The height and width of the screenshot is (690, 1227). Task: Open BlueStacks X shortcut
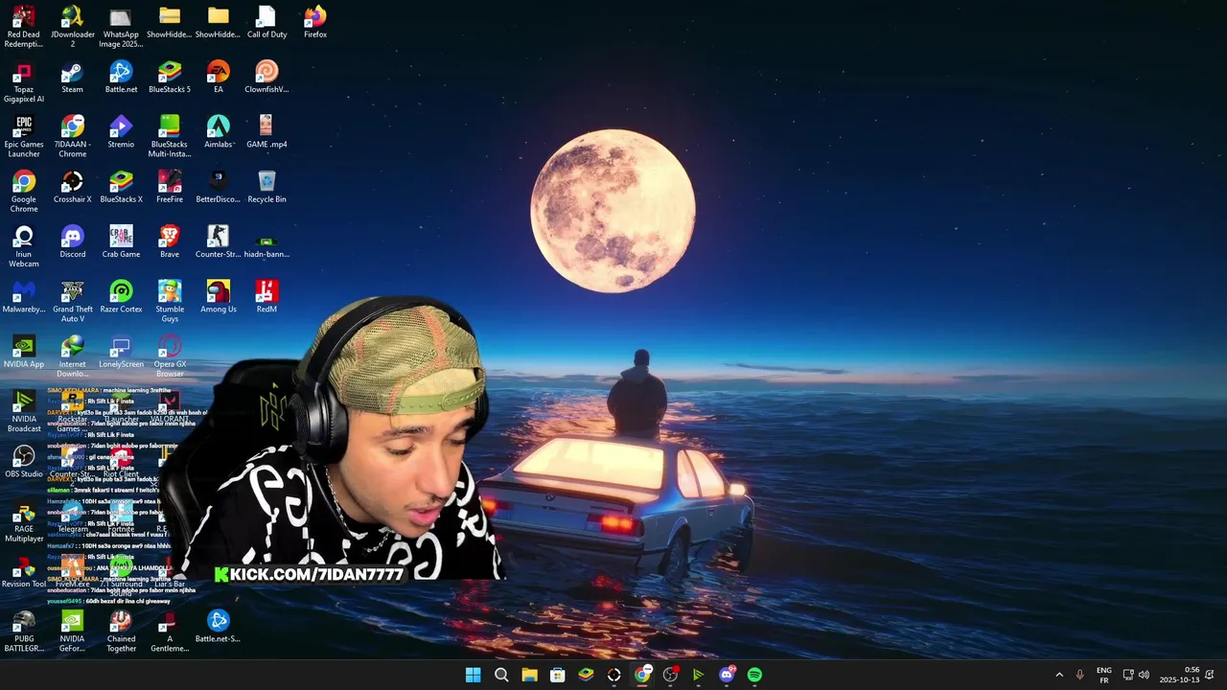click(121, 187)
